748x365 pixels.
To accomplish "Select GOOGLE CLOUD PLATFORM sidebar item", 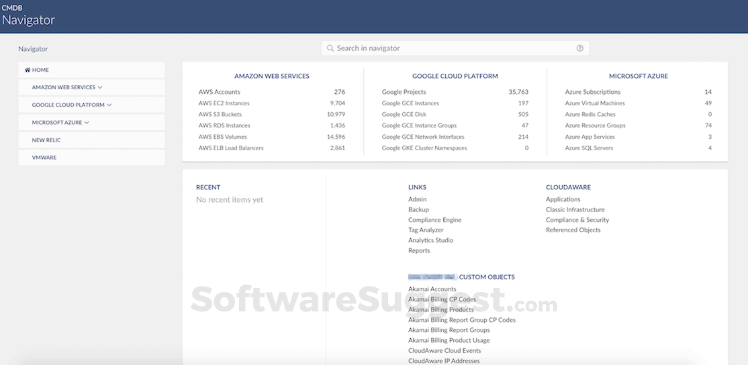I will click(91, 105).
